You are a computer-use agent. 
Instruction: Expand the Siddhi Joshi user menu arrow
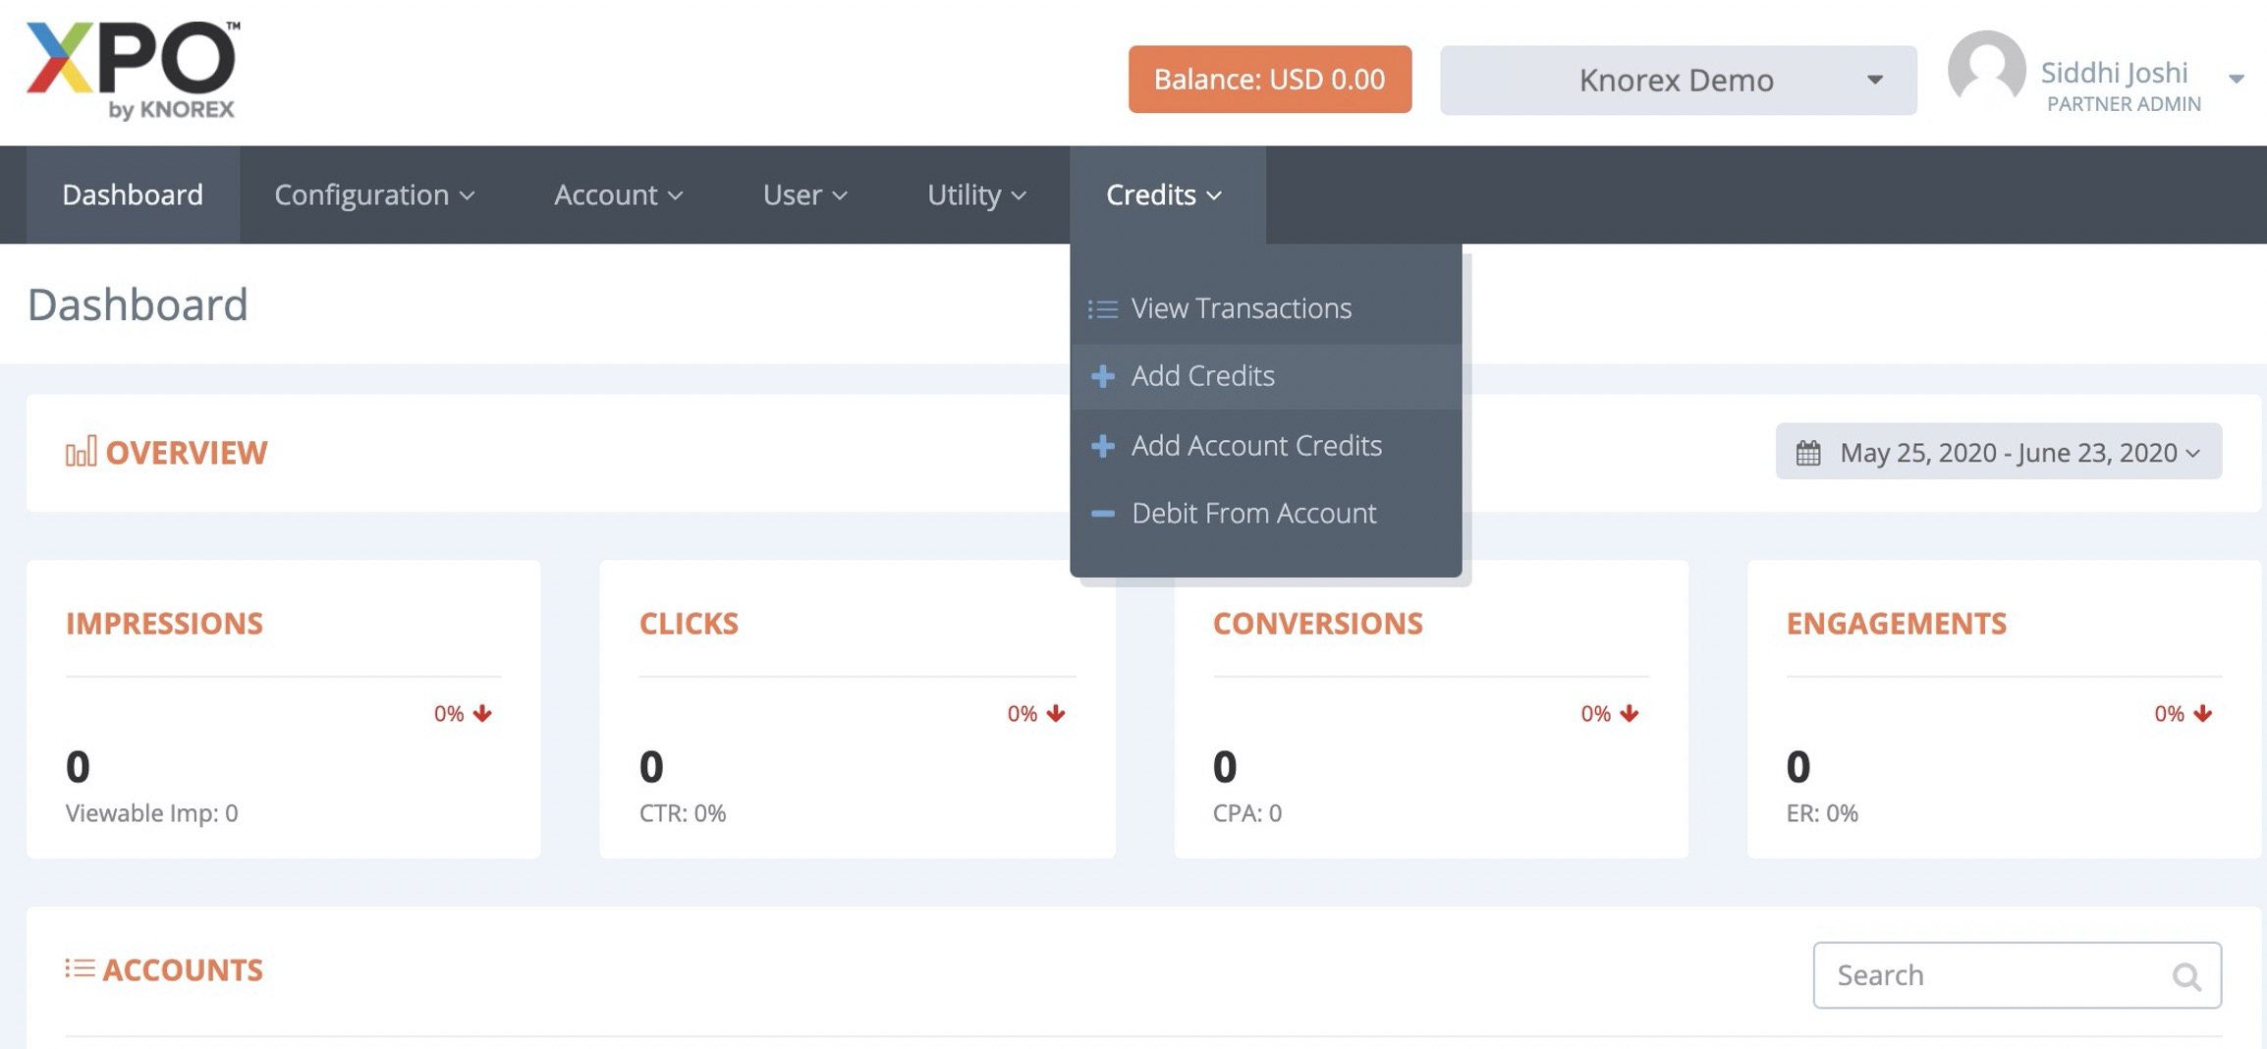click(2236, 79)
